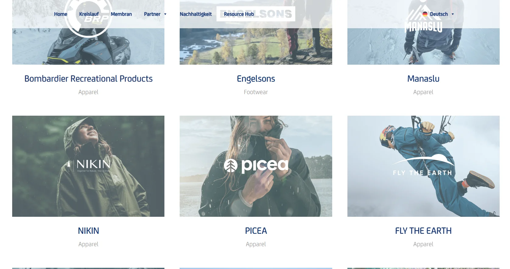Click the NIKIN logo on the photo
The width and height of the screenshot is (510, 269).
(x=89, y=165)
